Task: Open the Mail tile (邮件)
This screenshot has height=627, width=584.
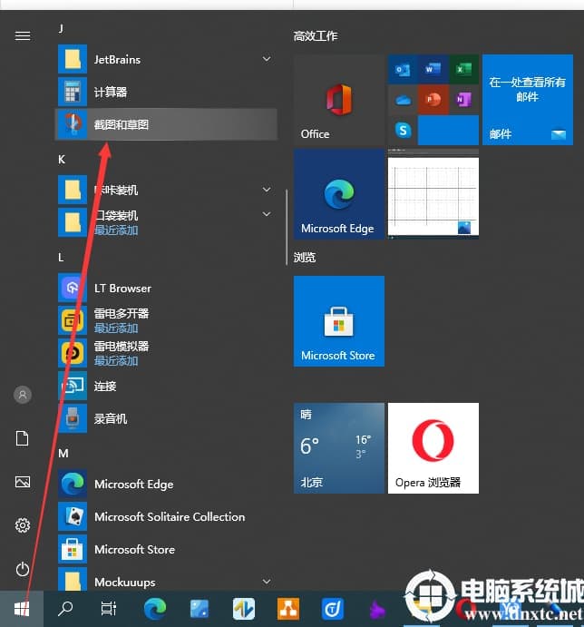Action: [528, 100]
